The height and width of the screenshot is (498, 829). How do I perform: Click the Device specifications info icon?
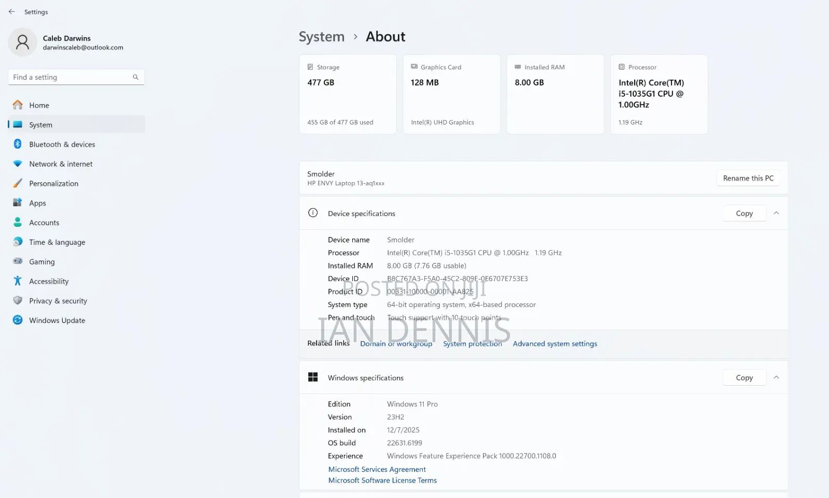tap(313, 213)
